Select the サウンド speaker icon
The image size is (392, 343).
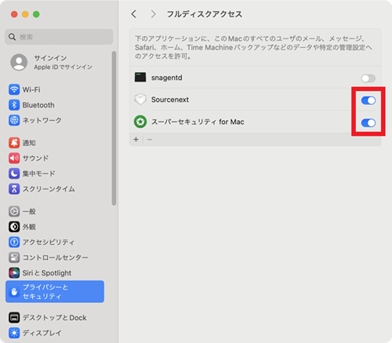click(x=14, y=158)
